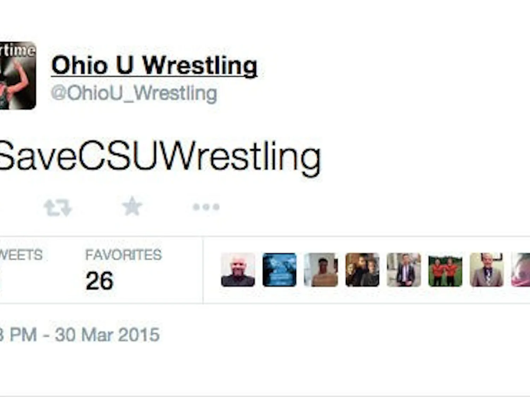Screen dimensions: 530x397
Task: Click the avatar of the man in tan shirt
Action: point(321,270)
